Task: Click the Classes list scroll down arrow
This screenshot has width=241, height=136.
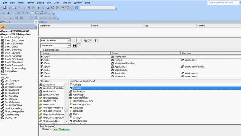Action: pyautogui.click(x=66, y=122)
